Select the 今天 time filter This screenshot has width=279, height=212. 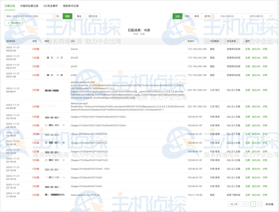click(x=187, y=16)
